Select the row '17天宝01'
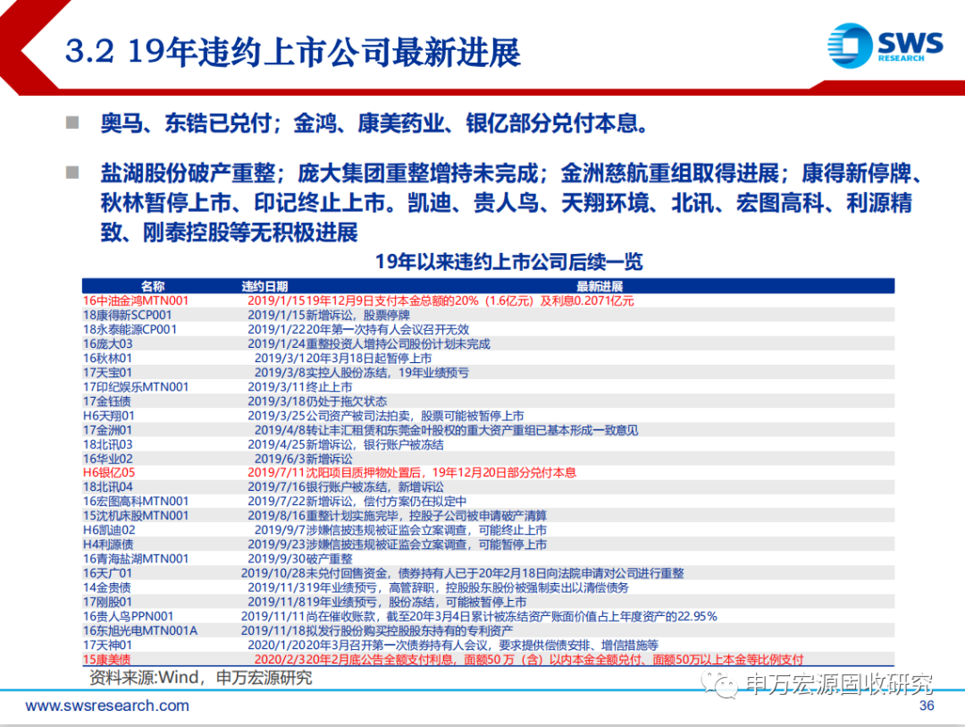Screen dimensions: 965x727 click(x=488, y=373)
